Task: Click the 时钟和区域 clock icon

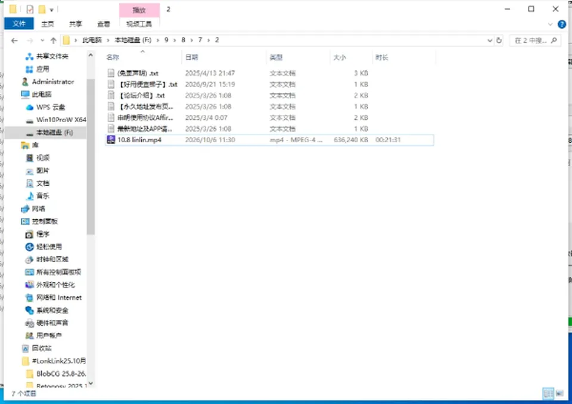Action: click(30, 259)
